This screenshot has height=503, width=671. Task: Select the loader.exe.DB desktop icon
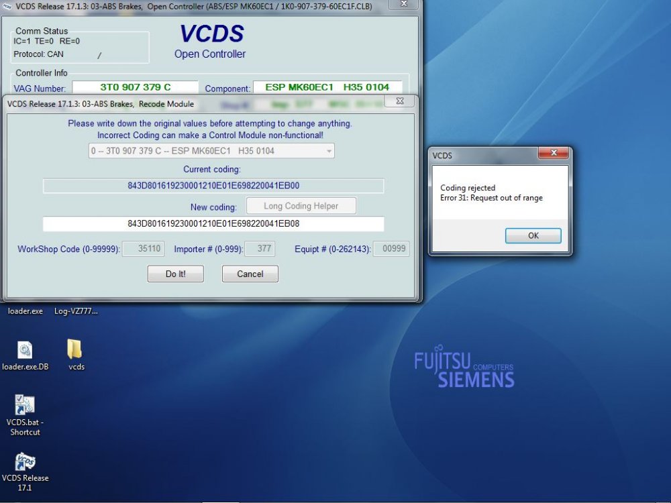pos(25,356)
